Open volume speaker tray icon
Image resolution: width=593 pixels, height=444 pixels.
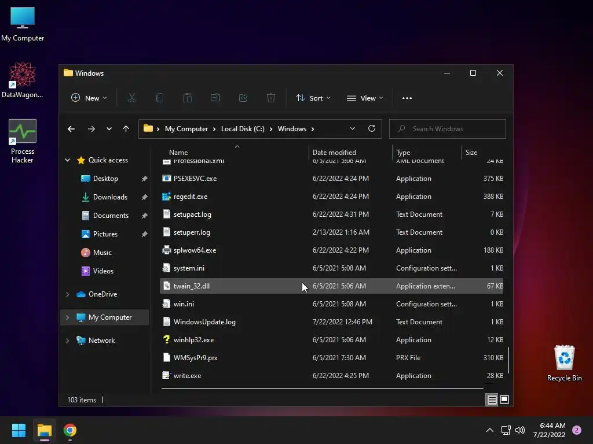[x=520, y=430]
